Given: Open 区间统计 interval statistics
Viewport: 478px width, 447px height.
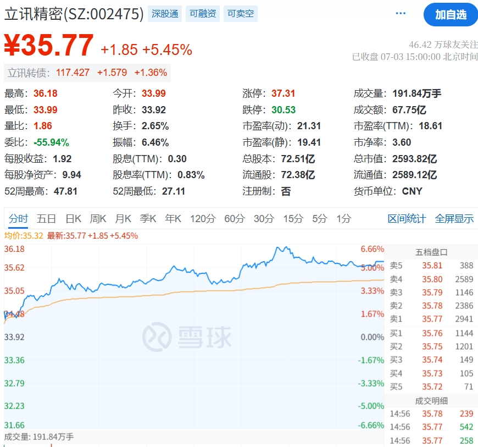Looking at the screenshot, I should click(407, 219).
